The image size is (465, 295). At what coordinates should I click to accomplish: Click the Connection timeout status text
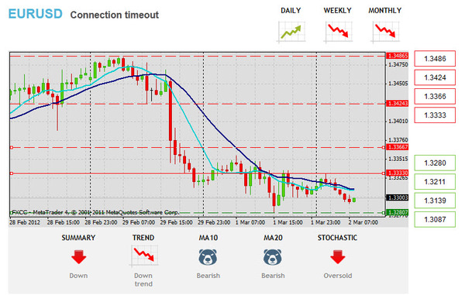coord(115,15)
